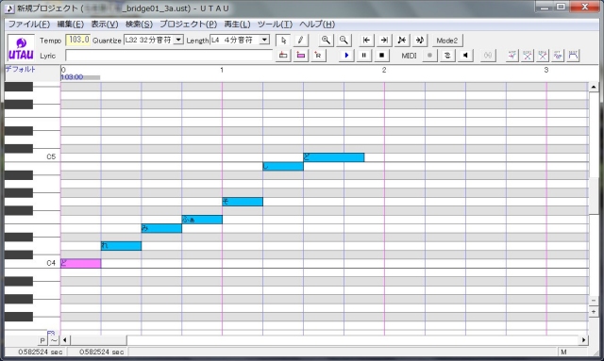This screenshot has height=361, width=604.
Task: Insert a rest with the R icon
Action: click(318, 56)
